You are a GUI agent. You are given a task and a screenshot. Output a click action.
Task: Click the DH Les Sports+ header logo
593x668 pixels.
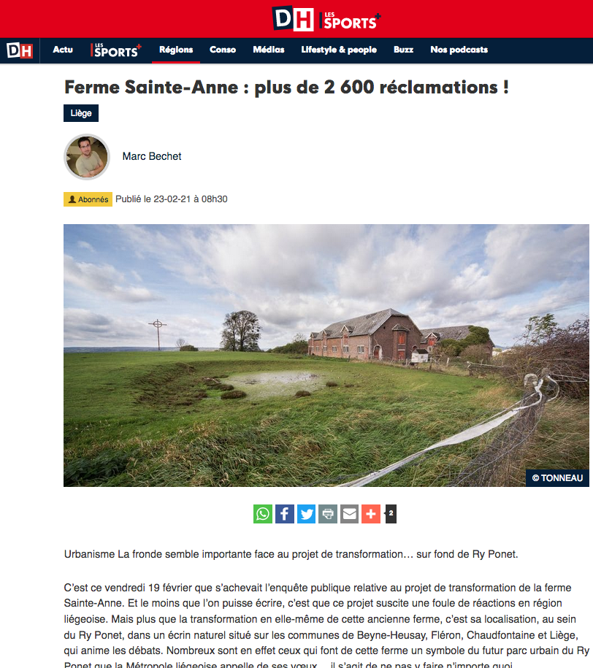[326, 19]
